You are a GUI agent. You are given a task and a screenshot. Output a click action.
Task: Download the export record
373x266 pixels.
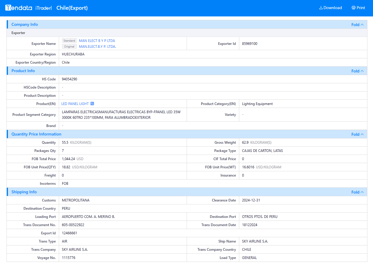[x=330, y=8]
